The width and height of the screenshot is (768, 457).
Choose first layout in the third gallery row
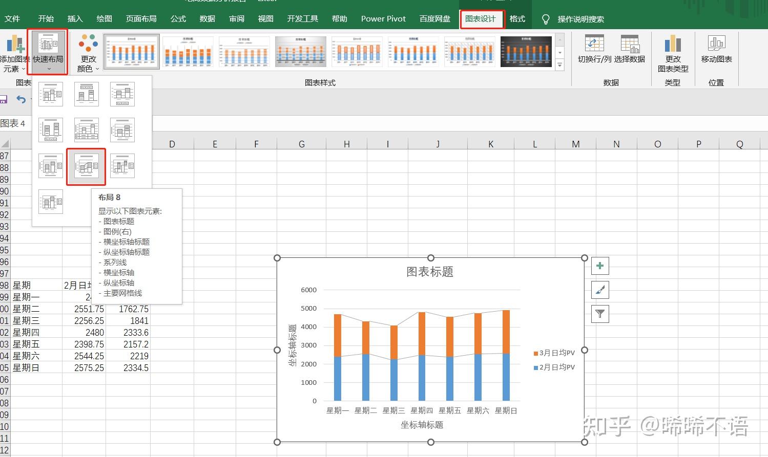(x=51, y=166)
